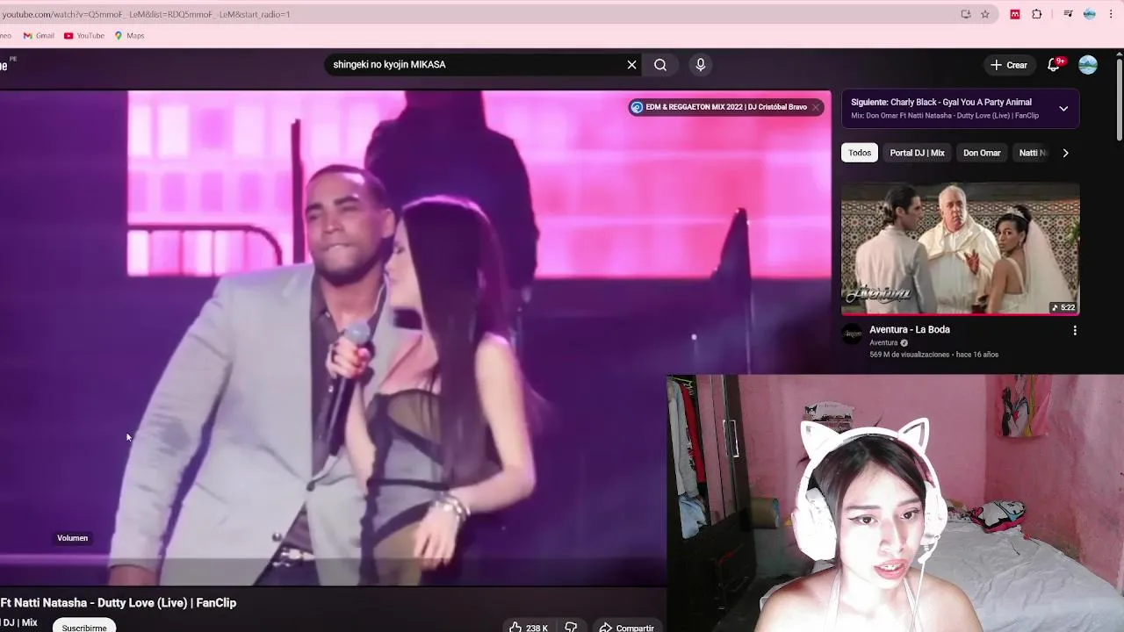Image resolution: width=1124 pixels, height=632 pixels.
Task: Start voice search with microphone icon
Action: 700,64
